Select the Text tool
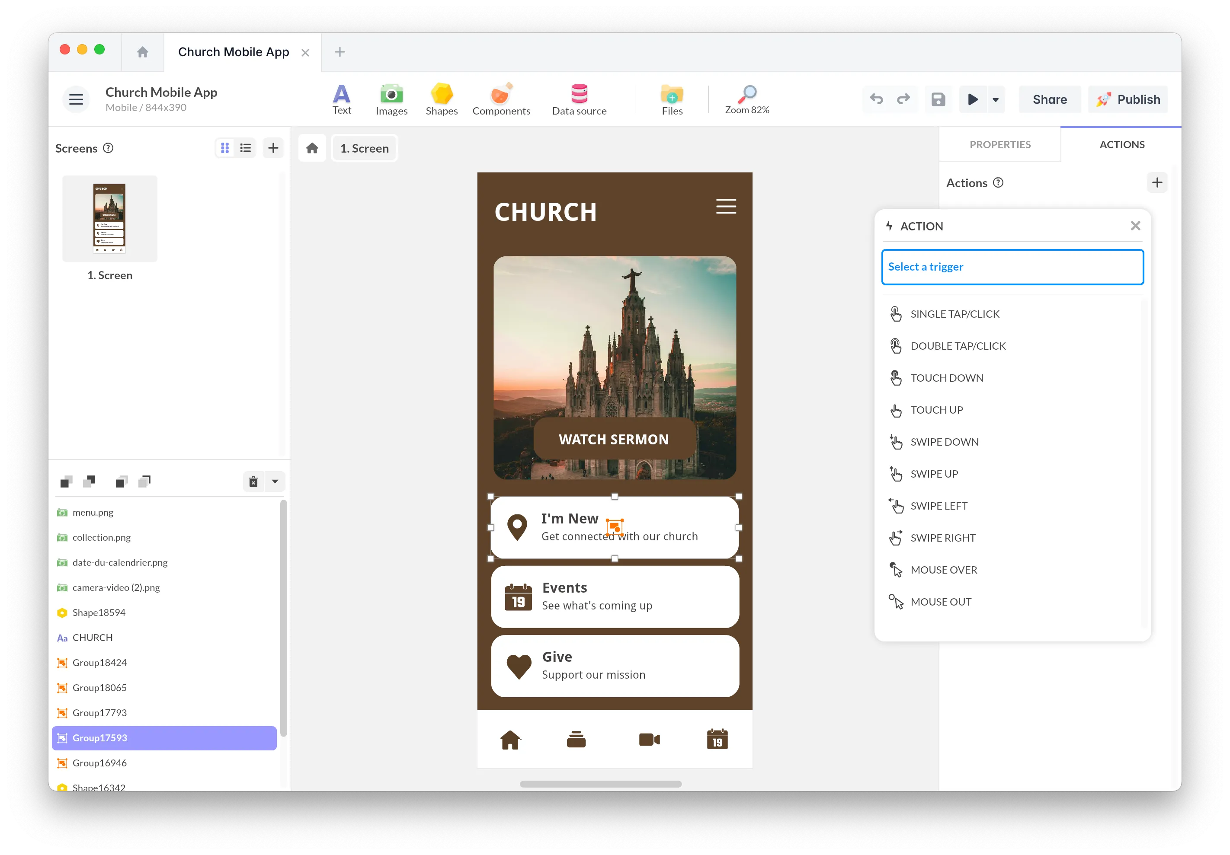 coord(341,99)
